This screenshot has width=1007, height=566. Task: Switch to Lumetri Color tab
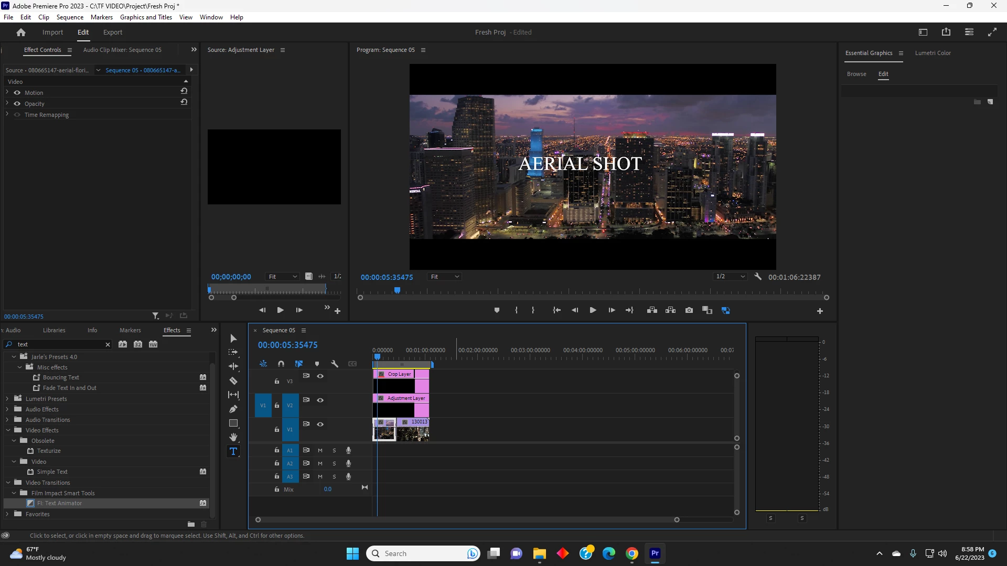pyautogui.click(x=933, y=53)
